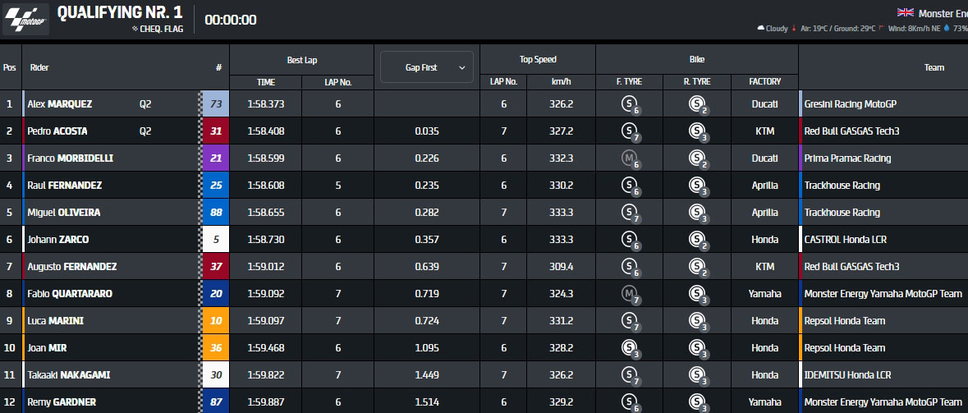Click Pedro Acosta's soft rear tyre icon

tap(697, 131)
